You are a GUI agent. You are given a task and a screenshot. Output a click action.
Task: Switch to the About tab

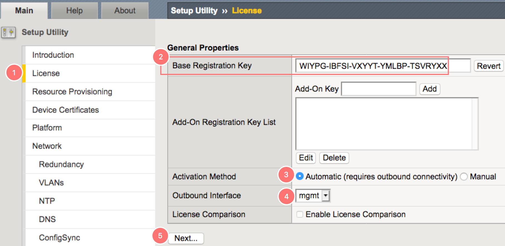[x=125, y=11]
